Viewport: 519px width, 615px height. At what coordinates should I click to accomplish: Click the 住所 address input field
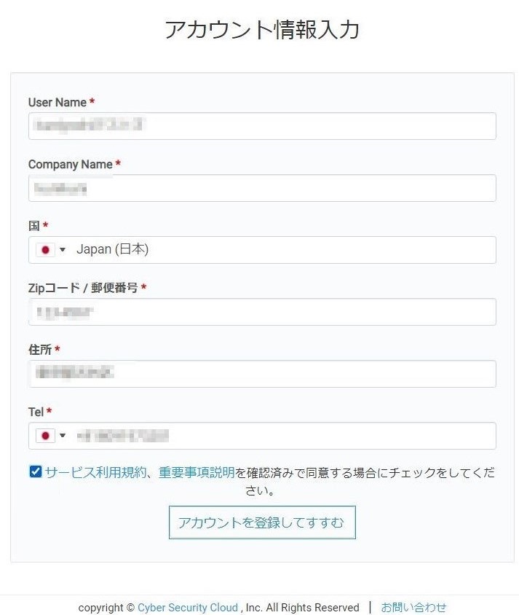click(x=262, y=374)
